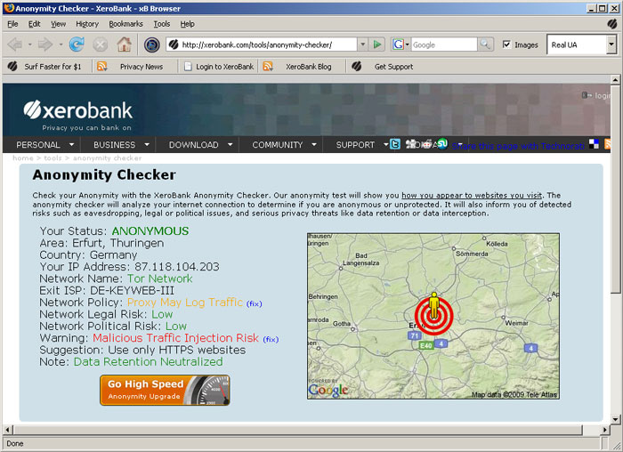Expand the SUPPORT nav dropdown
This screenshot has width=623, height=452.
click(385, 144)
